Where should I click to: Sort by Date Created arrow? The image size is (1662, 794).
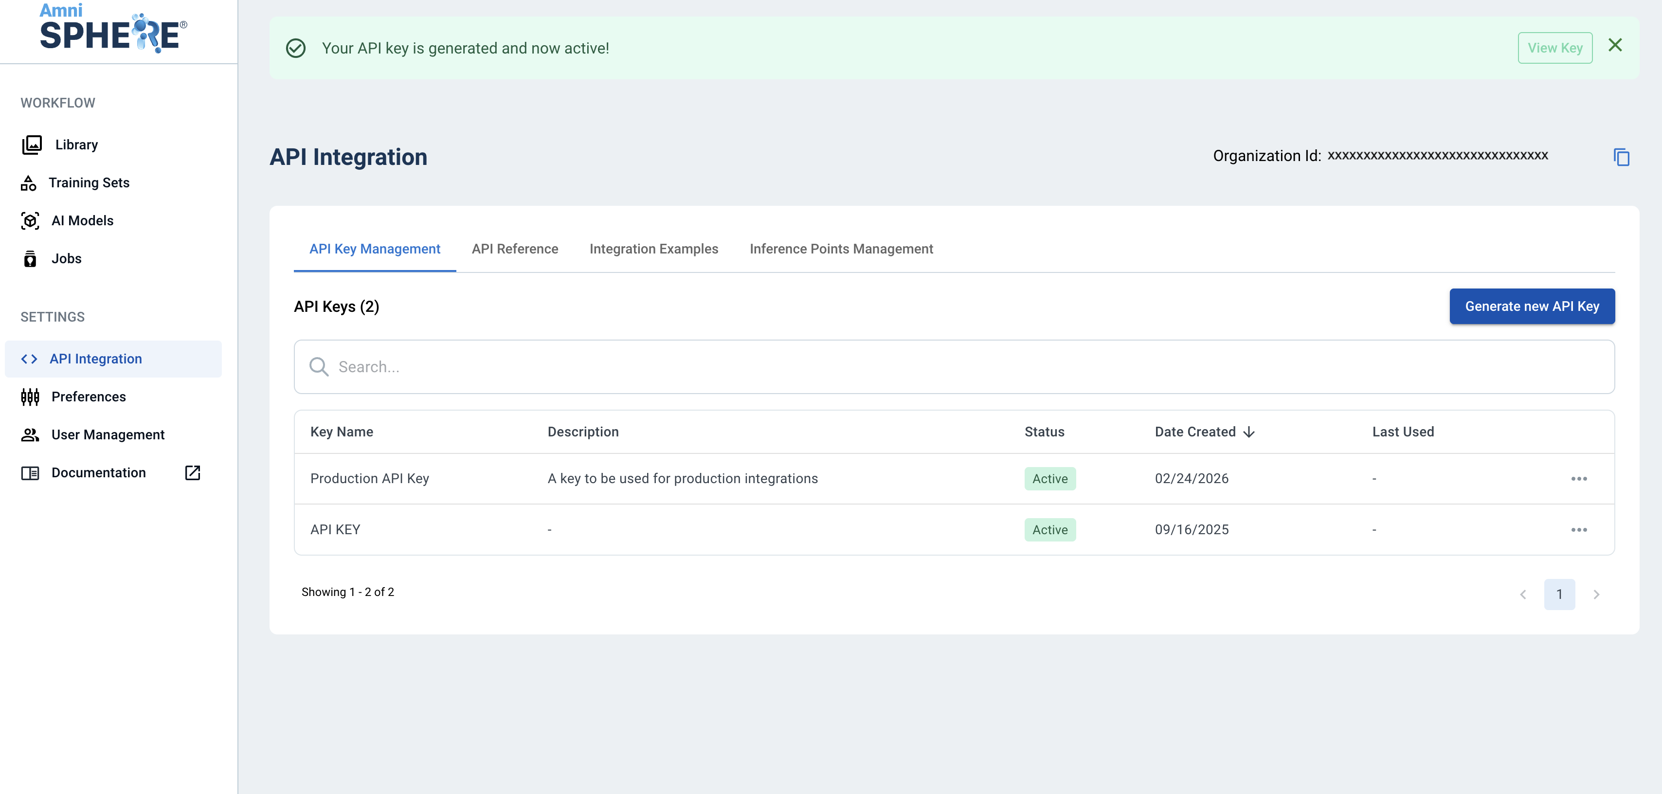1248,432
